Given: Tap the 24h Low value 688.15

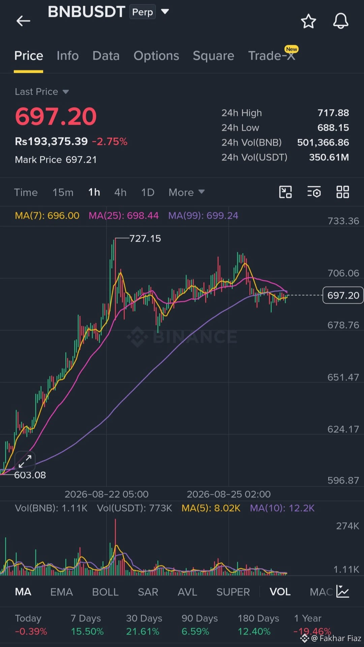Looking at the screenshot, I should click(x=333, y=127).
